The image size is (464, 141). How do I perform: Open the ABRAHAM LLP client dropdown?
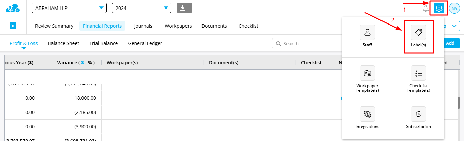tap(69, 8)
